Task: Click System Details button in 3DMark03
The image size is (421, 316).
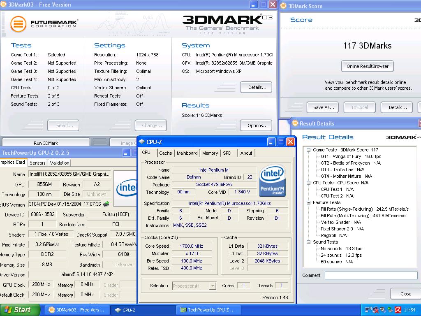Action: [256, 87]
